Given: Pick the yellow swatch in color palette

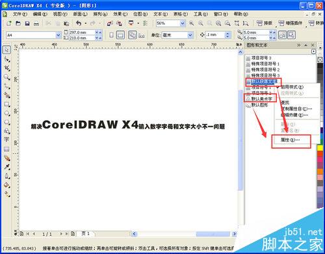Looking at the screenshot, I should pyautogui.click(x=320, y=148).
